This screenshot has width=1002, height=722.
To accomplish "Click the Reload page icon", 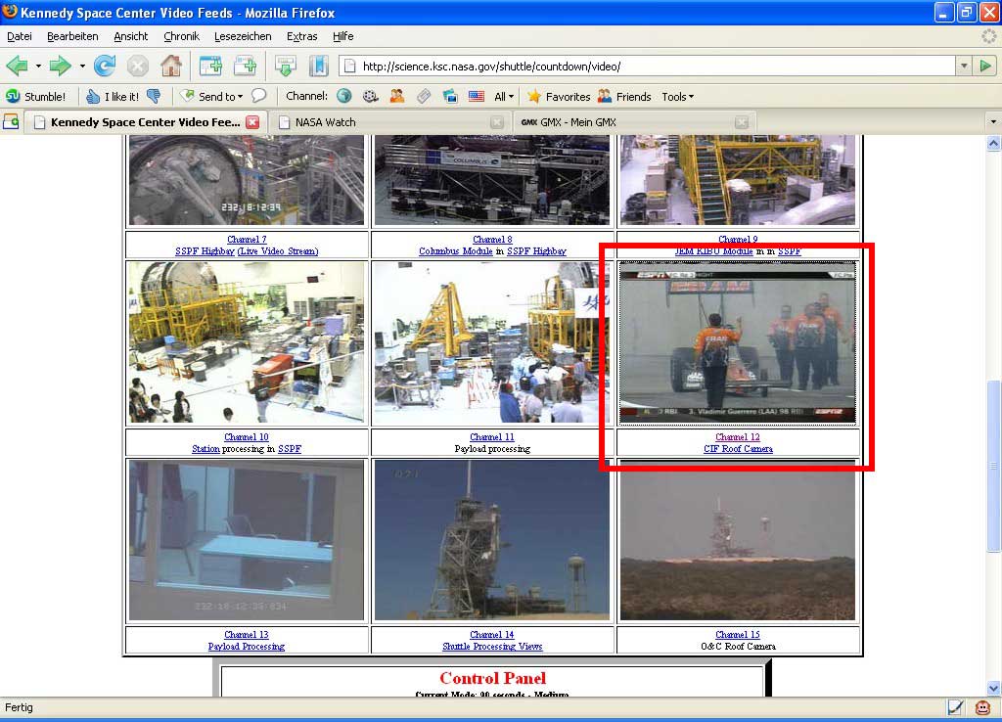I will pos(105,67).
